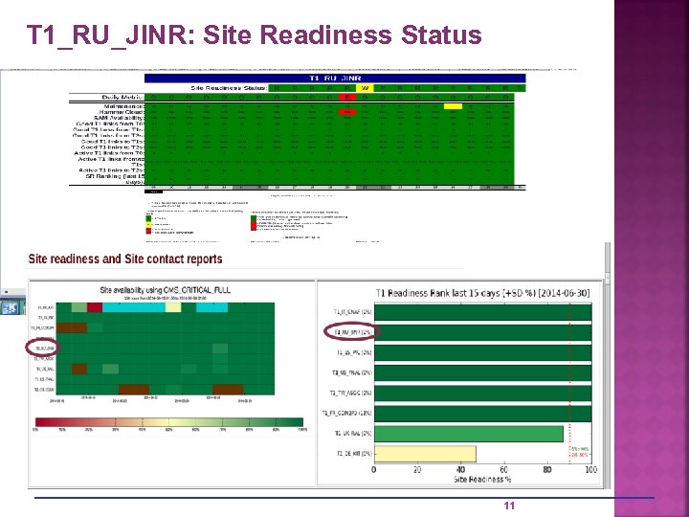
Task: Click the light green T1_UK_RAL bar
Action: click(469, 434)
